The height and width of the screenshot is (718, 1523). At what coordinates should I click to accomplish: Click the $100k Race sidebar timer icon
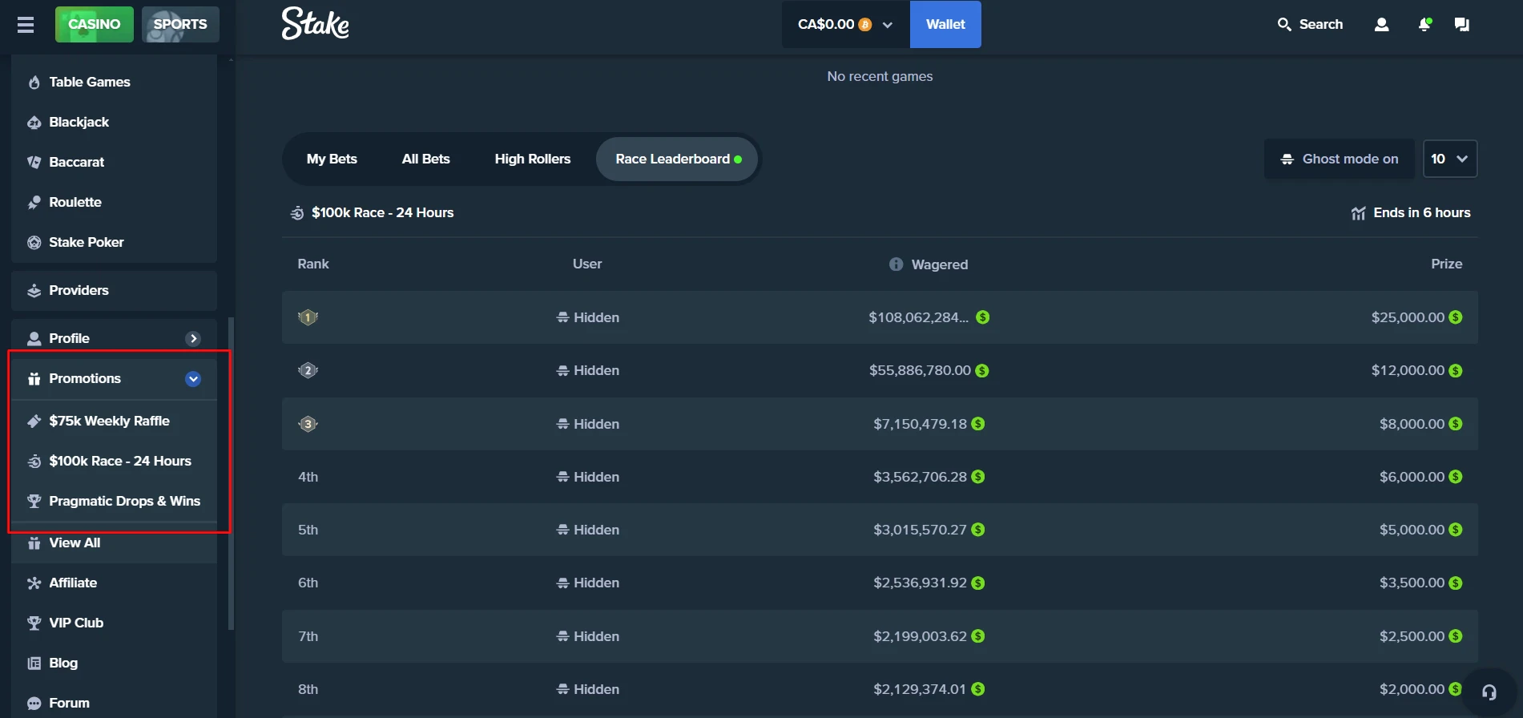pos(34,461)
